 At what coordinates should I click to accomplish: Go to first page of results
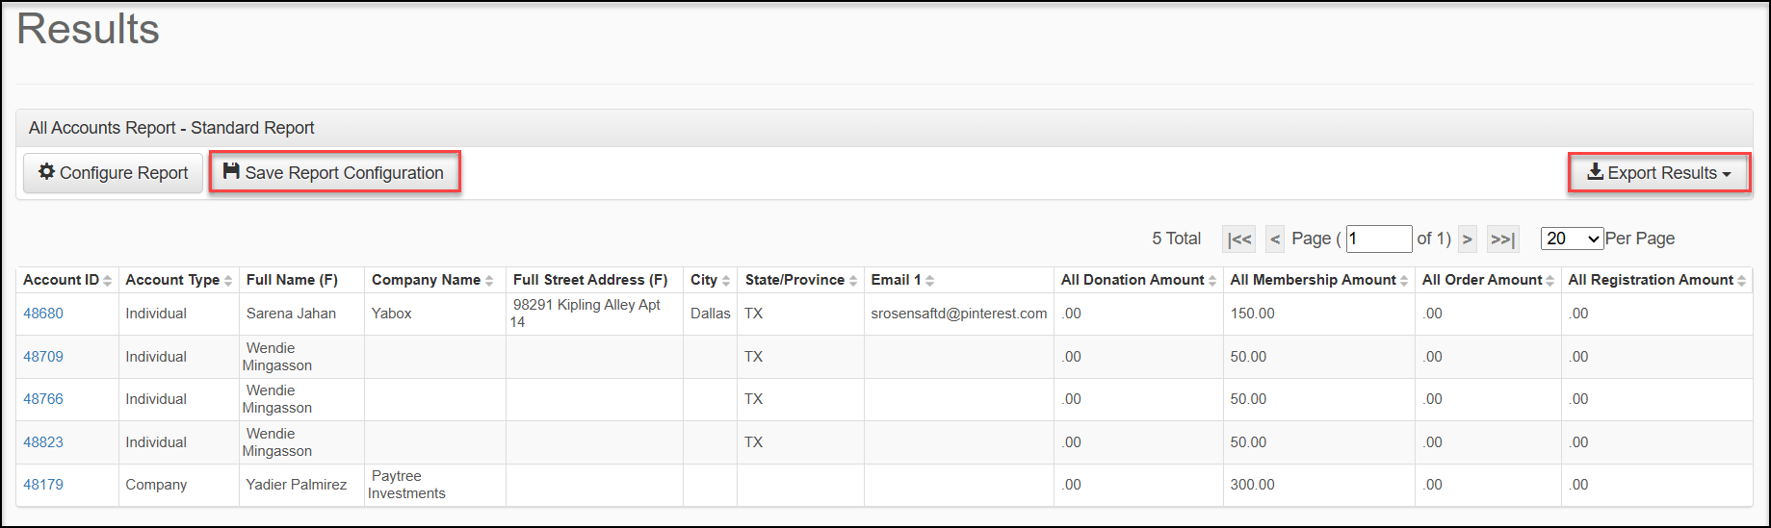click(x=1239, y=239)
